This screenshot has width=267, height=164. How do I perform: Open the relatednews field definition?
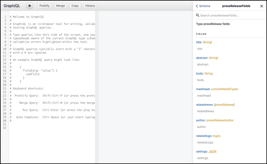click(x=204, y=105)
